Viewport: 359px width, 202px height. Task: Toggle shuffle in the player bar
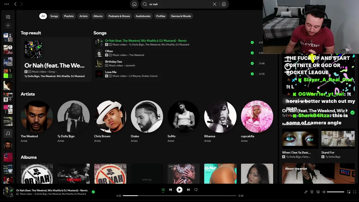[x=163, y=190]
